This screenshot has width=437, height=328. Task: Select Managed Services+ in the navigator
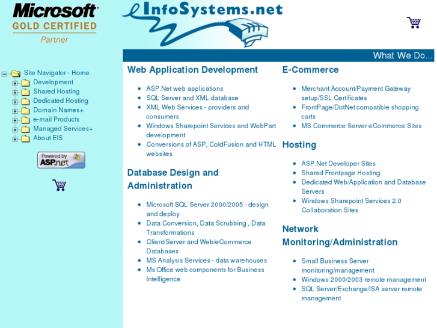point(63,129)
